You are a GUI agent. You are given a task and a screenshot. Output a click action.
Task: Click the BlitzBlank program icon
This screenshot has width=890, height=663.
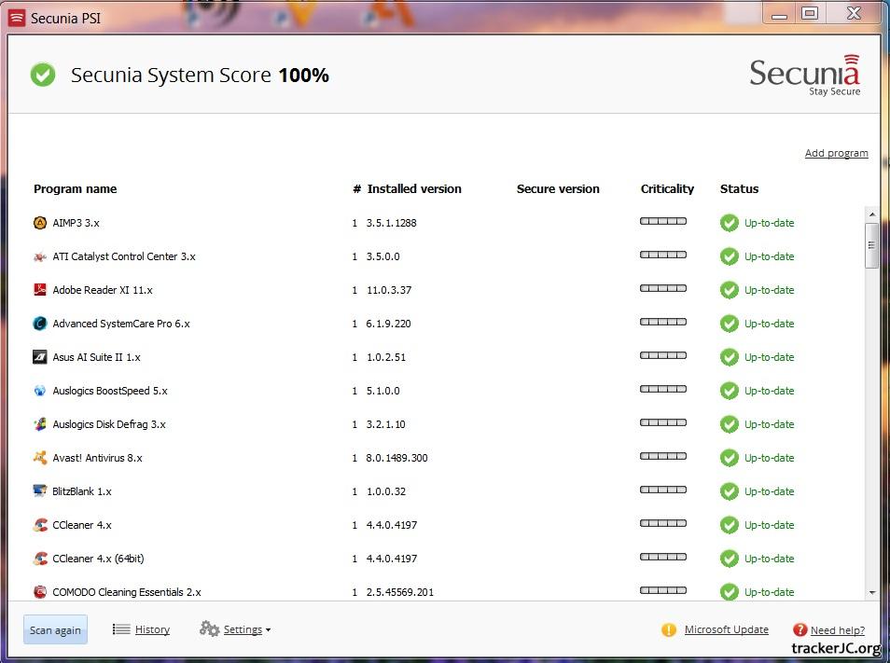pyautogui.click(x=40, y=491)
